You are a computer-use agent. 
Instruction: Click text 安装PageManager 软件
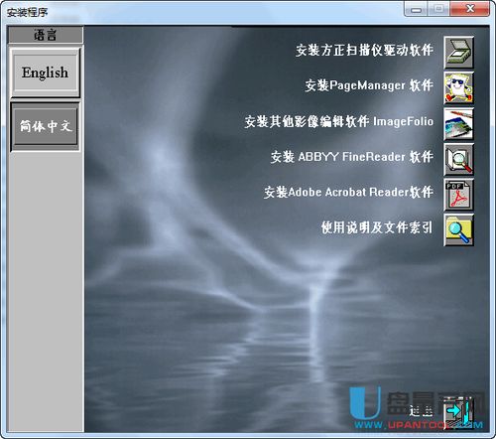pos(369,85)
